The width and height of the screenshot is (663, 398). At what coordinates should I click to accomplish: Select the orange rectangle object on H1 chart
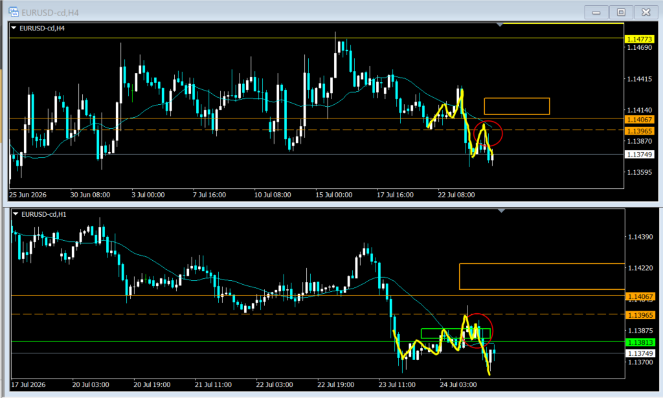(542, 276)
